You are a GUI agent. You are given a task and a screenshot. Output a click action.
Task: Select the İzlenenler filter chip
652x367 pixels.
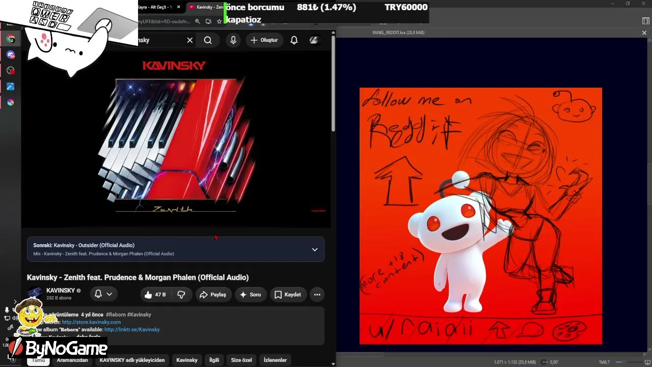tap(275, 360)
